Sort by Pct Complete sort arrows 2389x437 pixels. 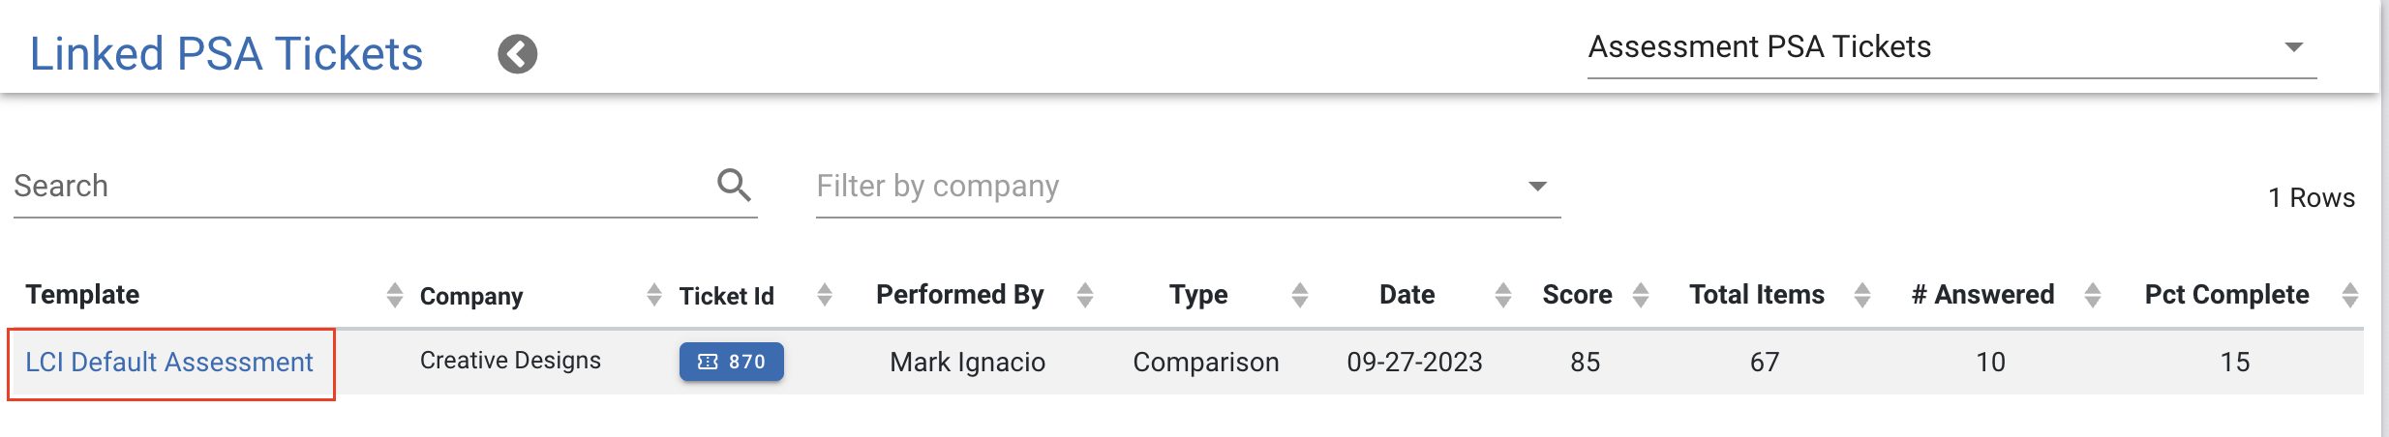pyautogui.click(x=2350, y=295)
